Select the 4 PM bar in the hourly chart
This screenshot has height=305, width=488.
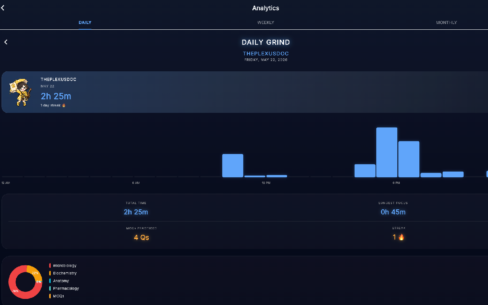(x=365, y=171)
